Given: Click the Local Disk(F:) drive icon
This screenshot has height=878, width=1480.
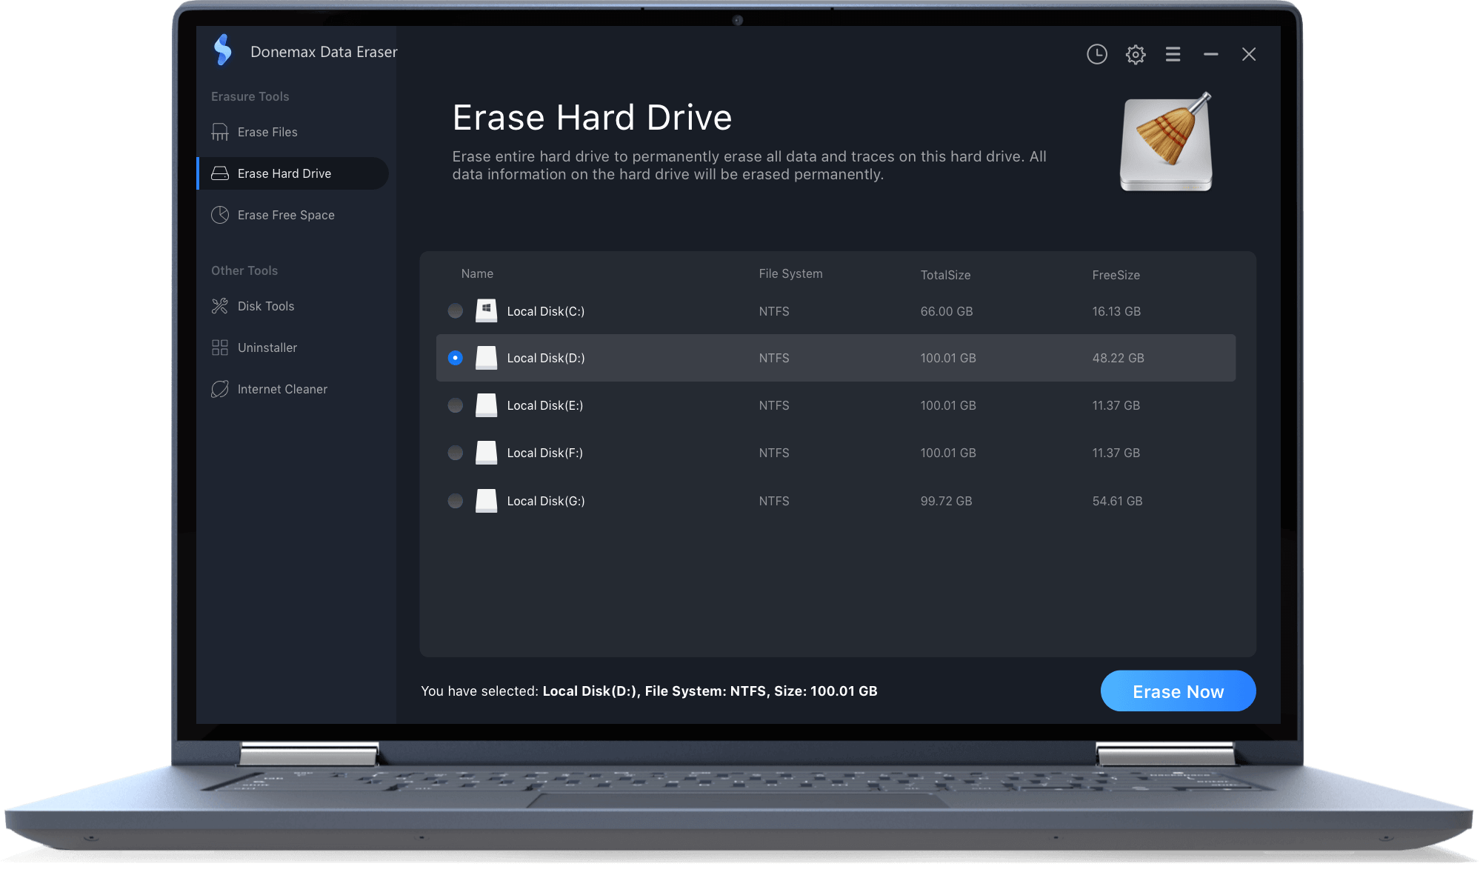Looking at the screenshot, I should pyautogui.click(x=486, y=453).
